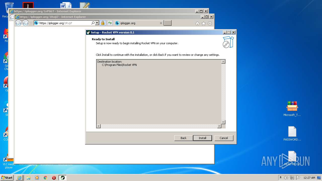Screen dimensions: 322x181
Task: Open the address bar autocomplete dropdown
Action: pyautogui.click(x=97, y=23)
